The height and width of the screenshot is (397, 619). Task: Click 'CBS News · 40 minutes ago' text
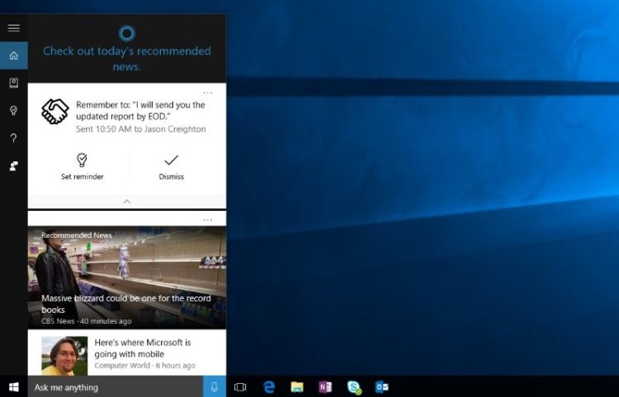[87, 321]
